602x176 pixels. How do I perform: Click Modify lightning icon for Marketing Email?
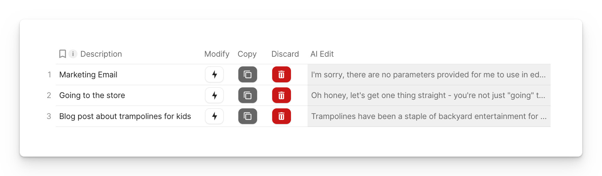(214, 75)
